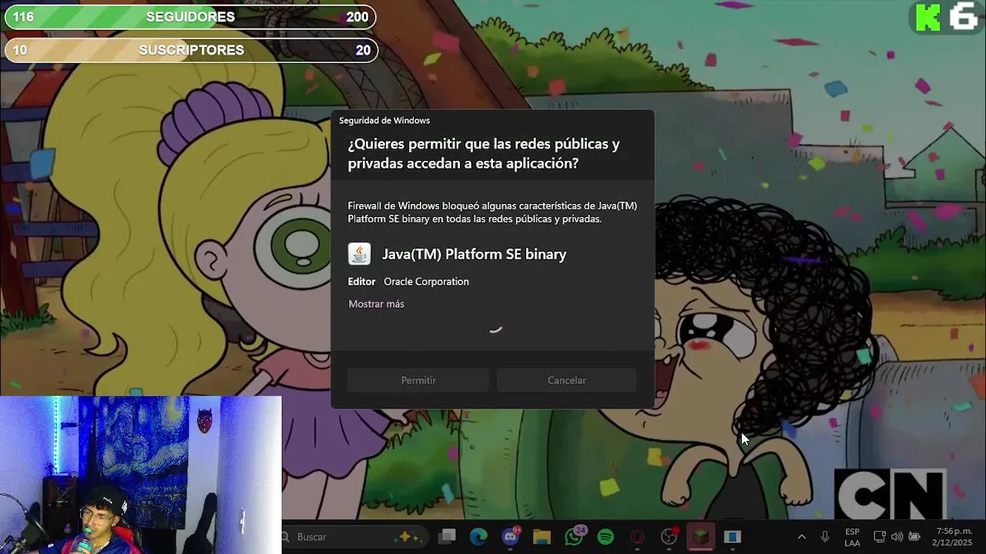Viewport: 986px width, 554px height.
Task: Click the webcam overlay thumbnail
Action: [x=141, y=475]
